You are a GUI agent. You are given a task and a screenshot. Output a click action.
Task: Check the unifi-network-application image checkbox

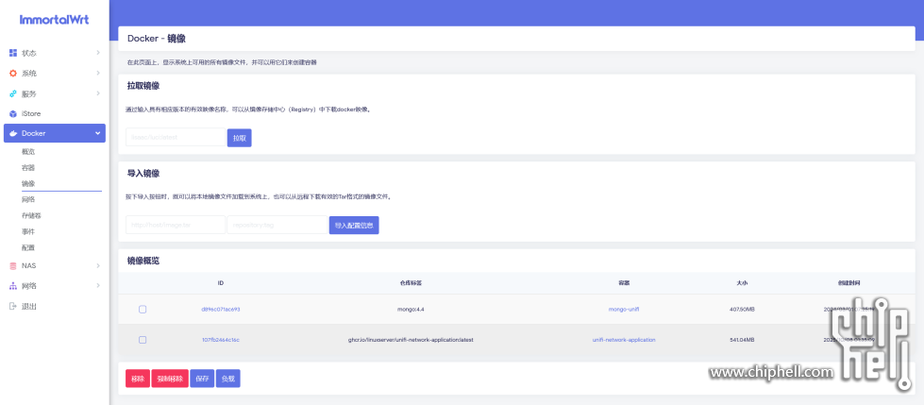tap(143, 340)
